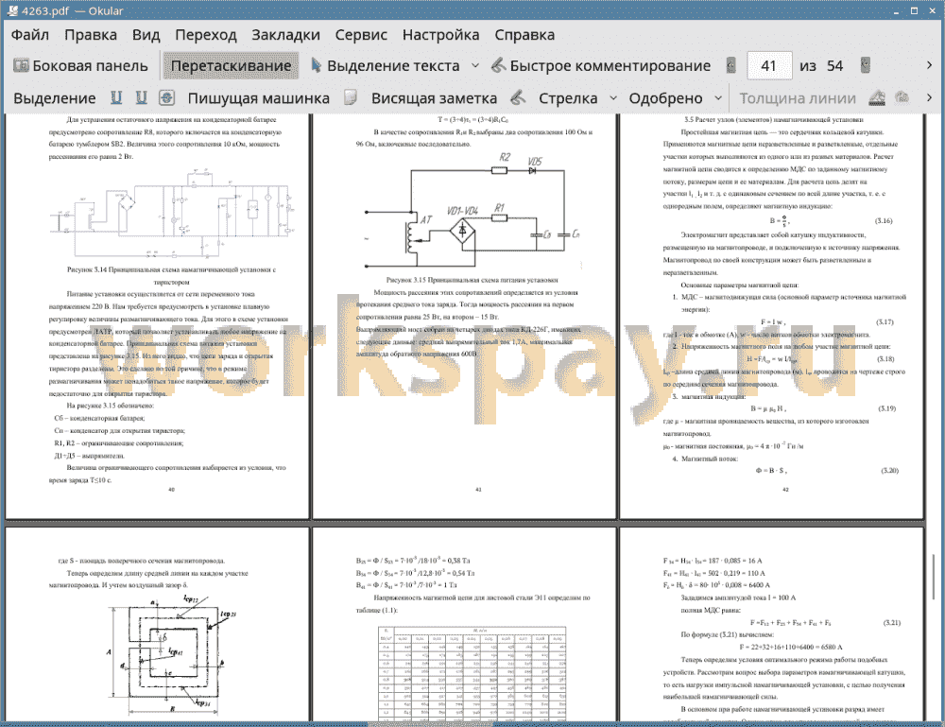The height and width of the screenshot is (727, 945).
Task: Select the second underline U annotation icon
Action: click(141, 97)
